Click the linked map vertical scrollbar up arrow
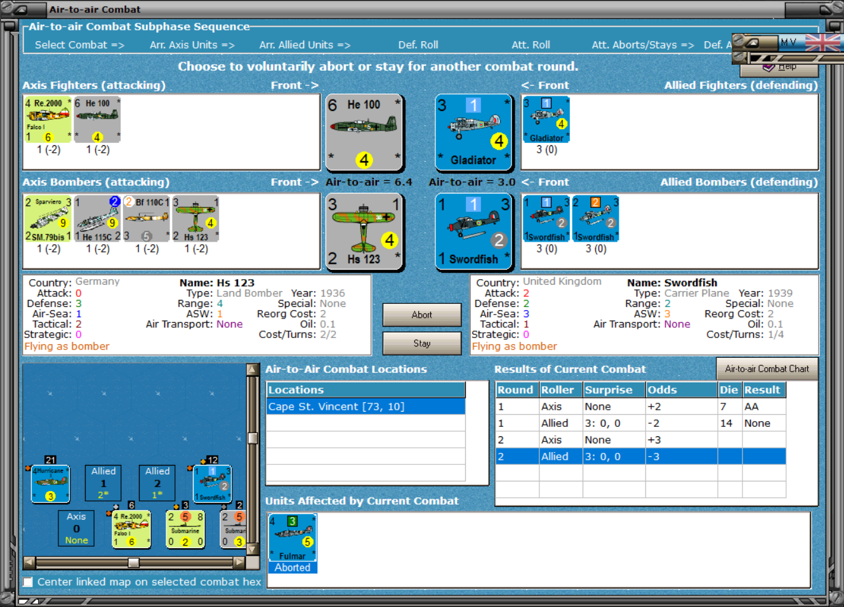Viewport: 844px width, 607px height. click(253, 370)
